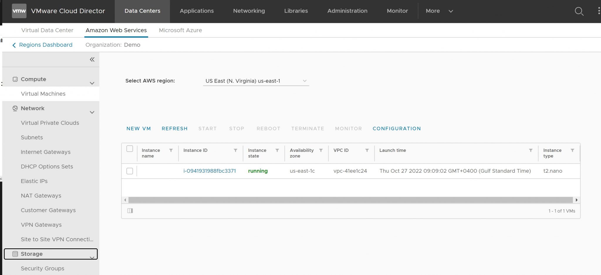Click the Compute icon in the sidebar
601x275 pixels.
click(x=15, y=79)
